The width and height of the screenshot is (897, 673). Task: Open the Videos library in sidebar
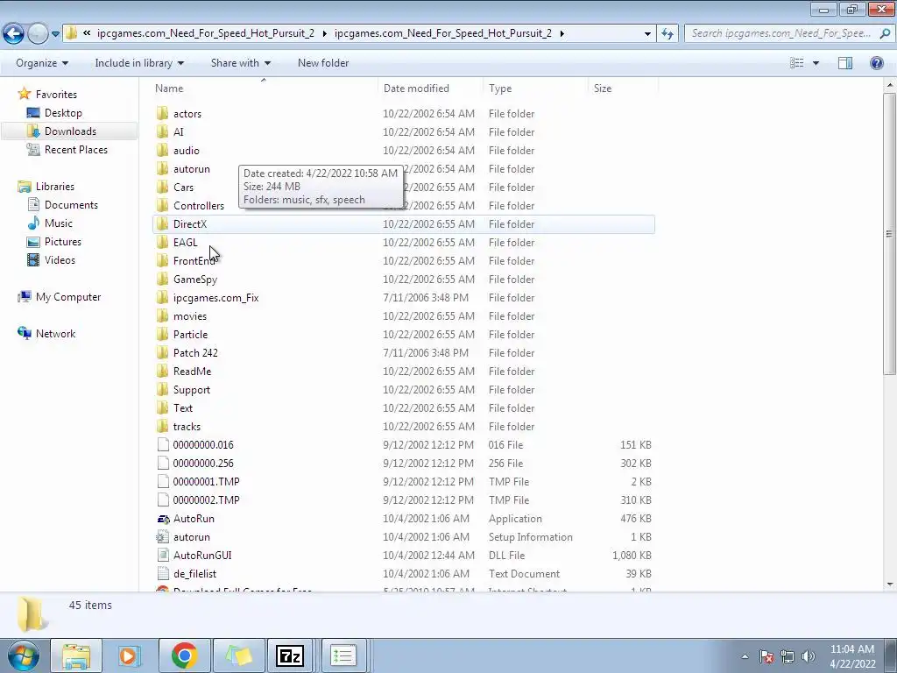tap(60, 259)
